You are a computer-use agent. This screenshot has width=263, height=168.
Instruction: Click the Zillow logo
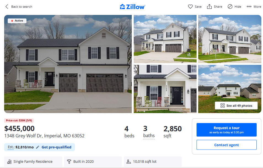133,7
